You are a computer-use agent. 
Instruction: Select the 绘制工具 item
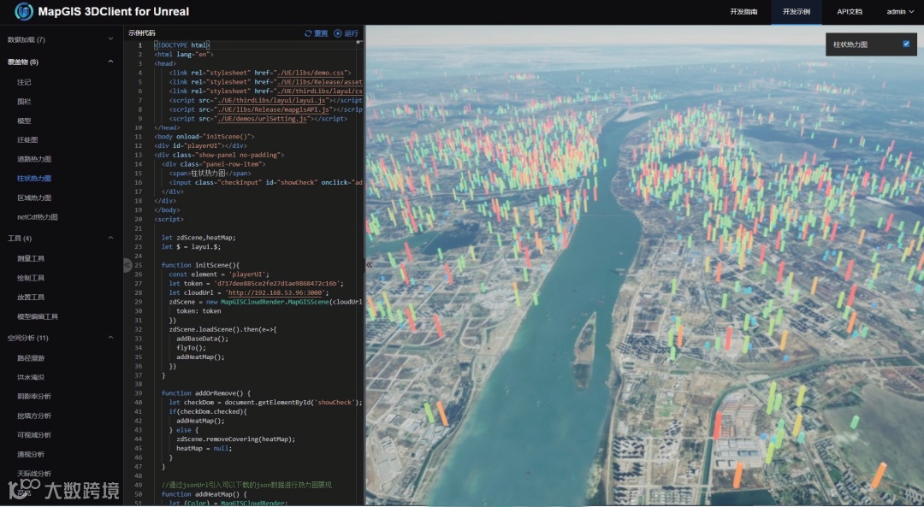click(31, 278)
